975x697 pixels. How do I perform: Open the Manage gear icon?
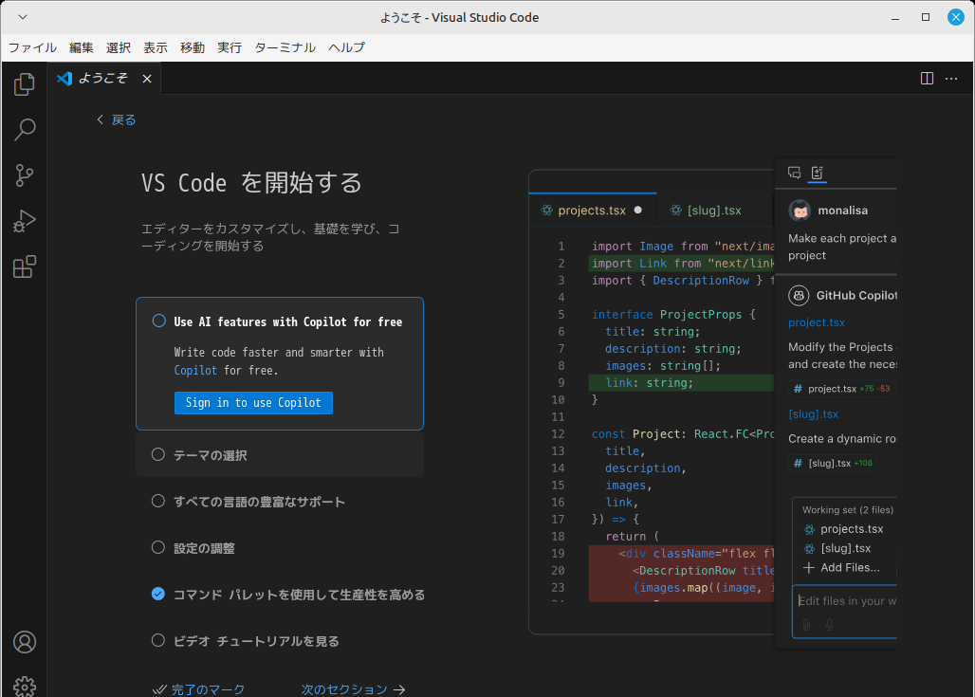(x=25, y=686)
